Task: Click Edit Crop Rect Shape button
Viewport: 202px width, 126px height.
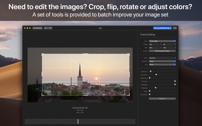Action: [162, 51]
